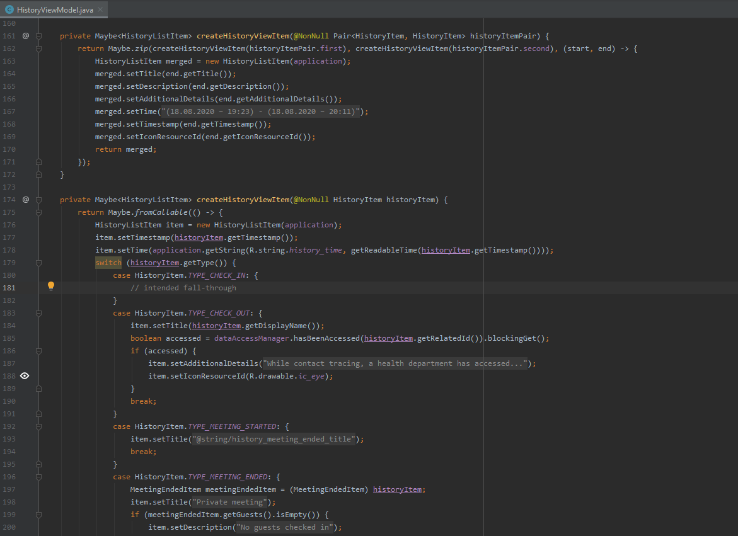738x536 pixels.
Task: Click the fold end marker on line 171
Action: (38, 162)
